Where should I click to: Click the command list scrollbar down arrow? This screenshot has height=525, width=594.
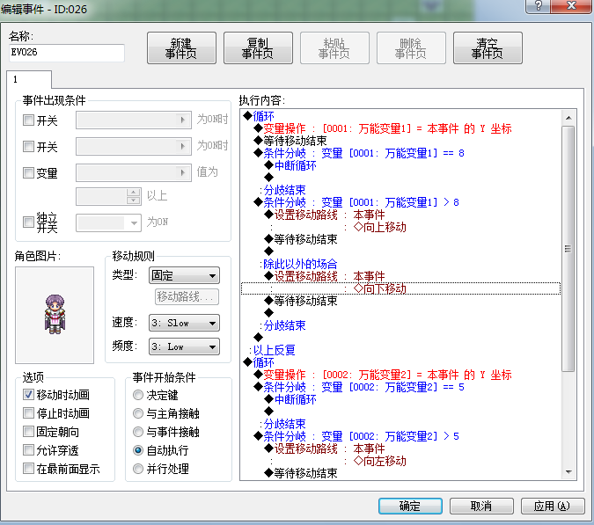coord(568,472)
